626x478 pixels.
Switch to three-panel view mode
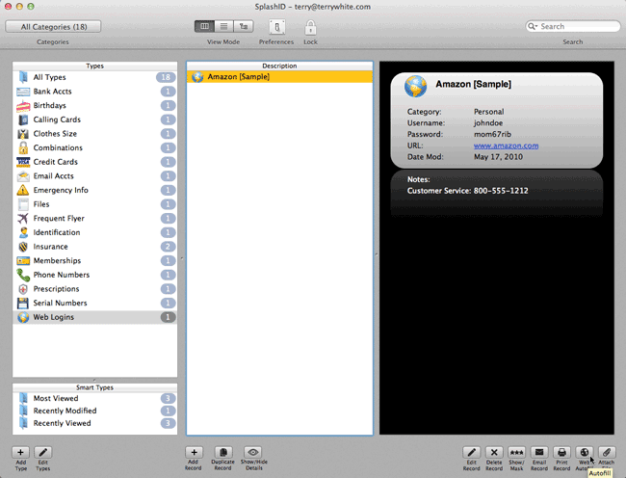coord(204,26)
